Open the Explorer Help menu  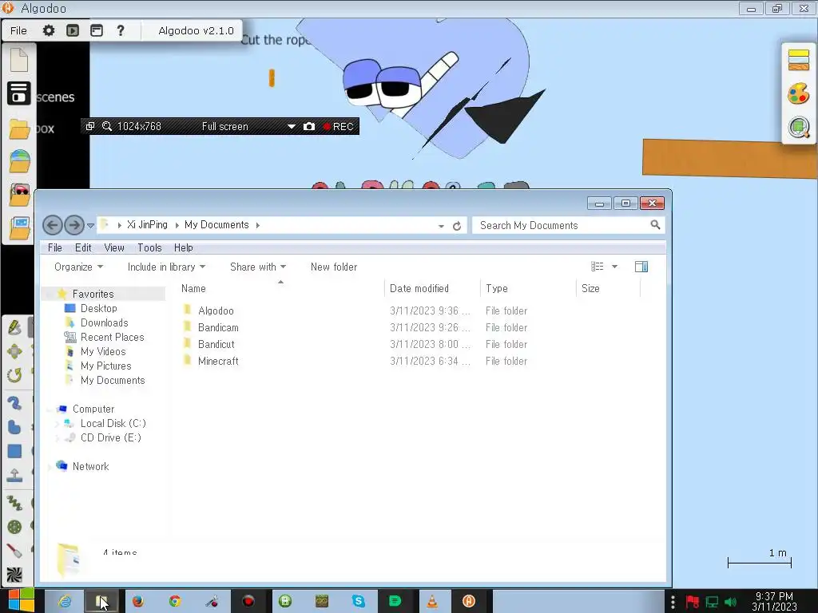tap(183, 247)
